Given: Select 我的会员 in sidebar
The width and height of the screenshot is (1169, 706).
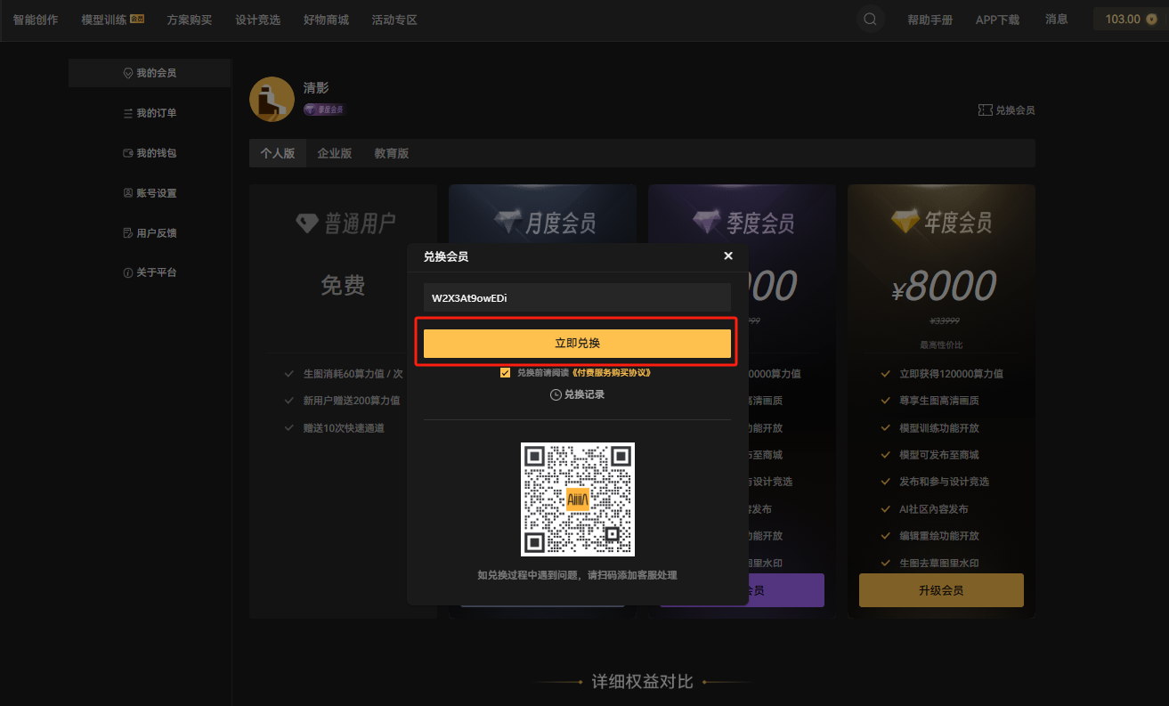Looking at the screenshot, I should (x=150, y=73).
